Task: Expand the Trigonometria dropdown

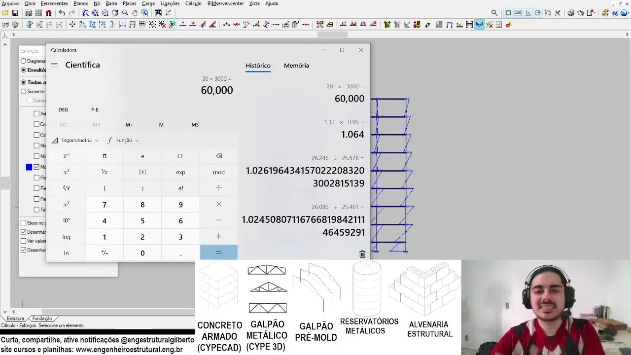Action: coord(75,141)
